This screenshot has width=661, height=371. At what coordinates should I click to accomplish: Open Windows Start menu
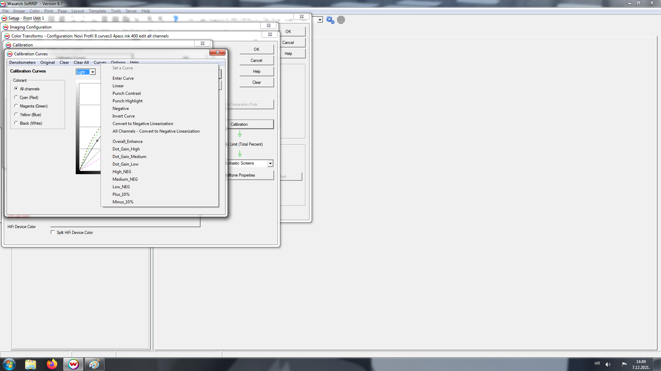click(9, 364)
